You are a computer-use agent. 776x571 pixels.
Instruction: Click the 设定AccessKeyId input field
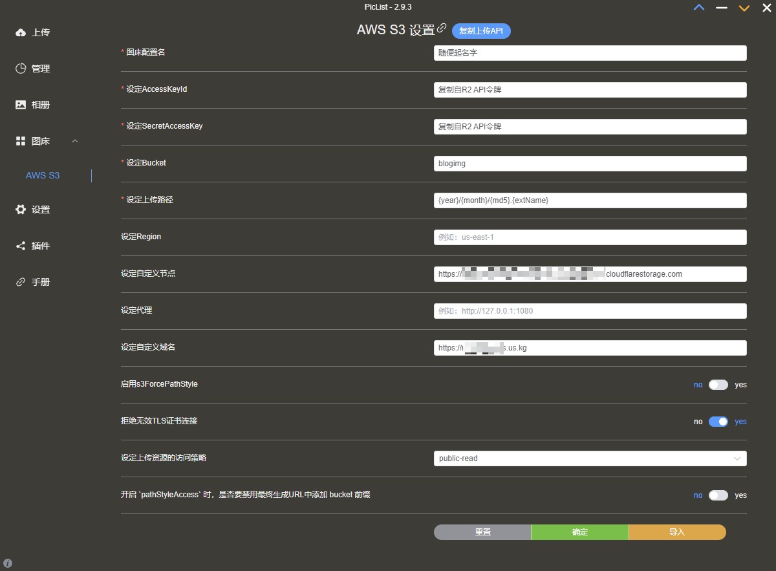click(590, 90)
